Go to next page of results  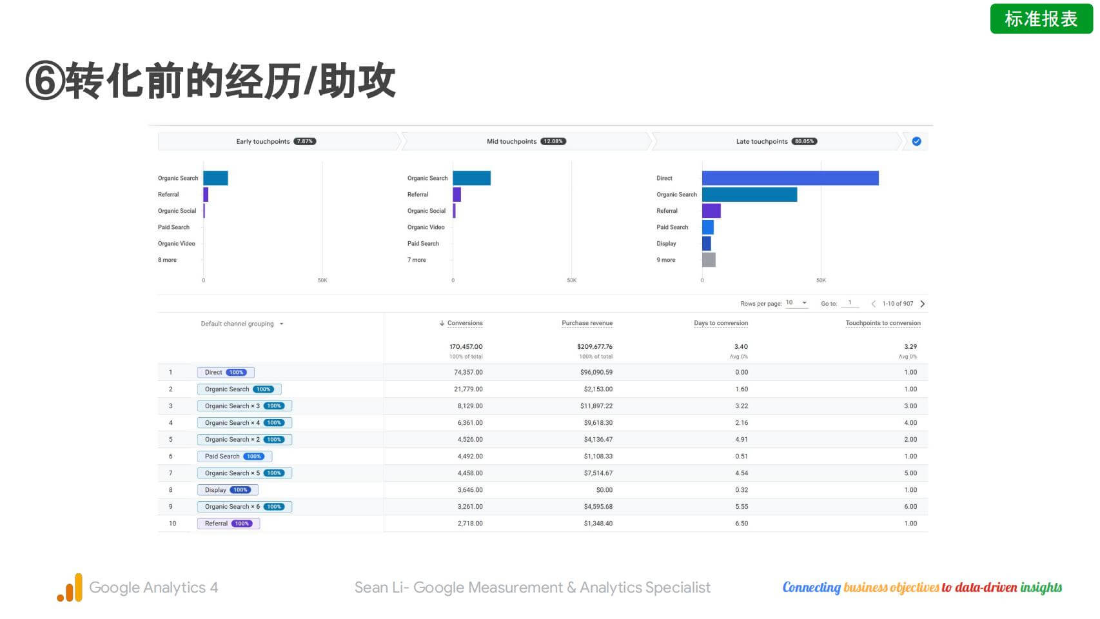click(x=923, y=304)
